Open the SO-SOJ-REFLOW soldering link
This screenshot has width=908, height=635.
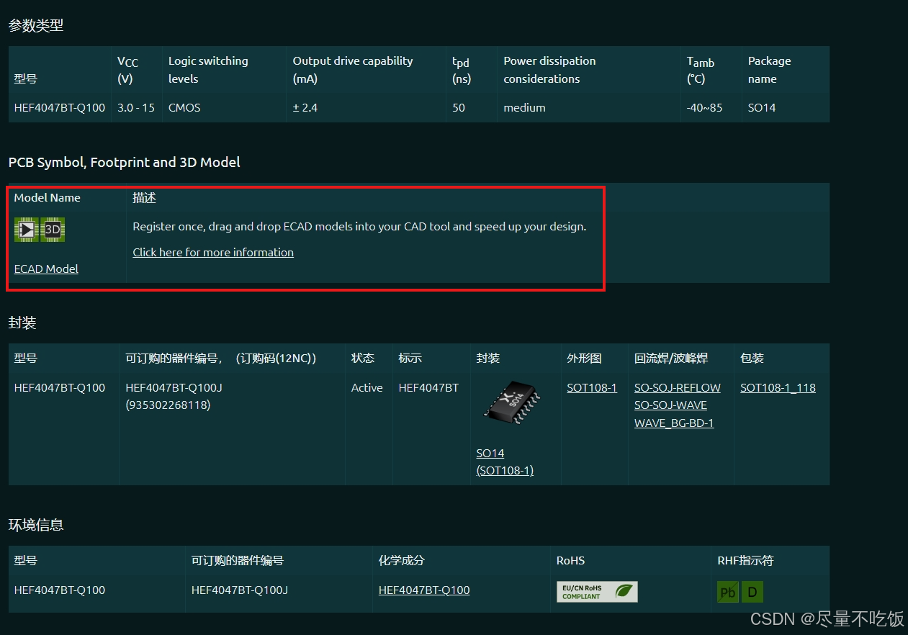pyautogui.click(x=678, y=387)
